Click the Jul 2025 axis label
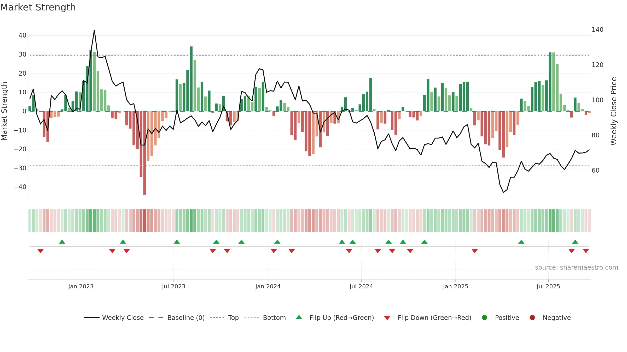 [548, 286]
